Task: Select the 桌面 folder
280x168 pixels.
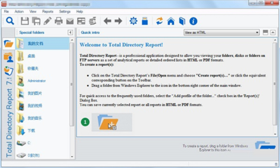Action: (42, 56)
